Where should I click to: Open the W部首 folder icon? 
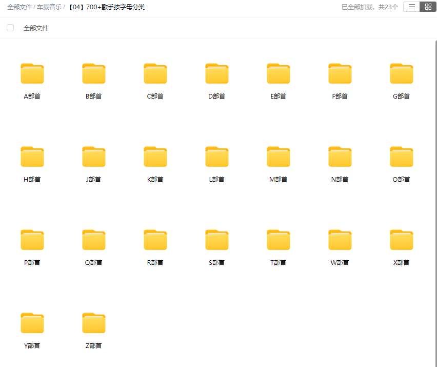340,240
